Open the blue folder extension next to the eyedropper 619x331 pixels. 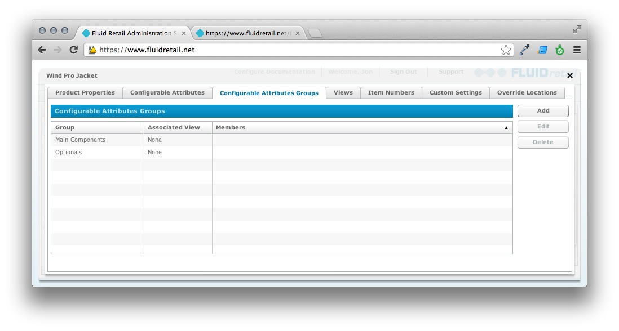coord(541,50)
